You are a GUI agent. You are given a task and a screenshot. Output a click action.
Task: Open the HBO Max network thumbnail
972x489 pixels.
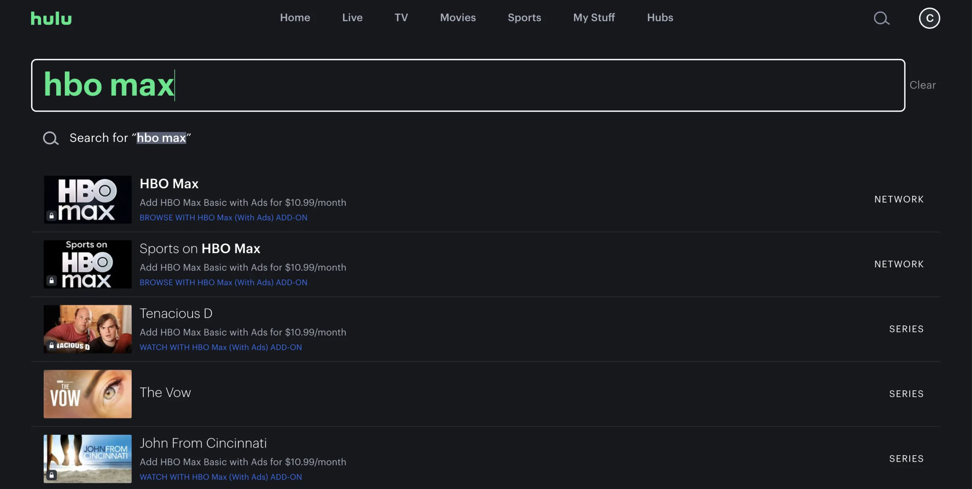[88, 200]
